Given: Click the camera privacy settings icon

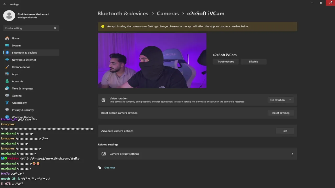Looking at the screenshot, I should click(x=104, y=154).
